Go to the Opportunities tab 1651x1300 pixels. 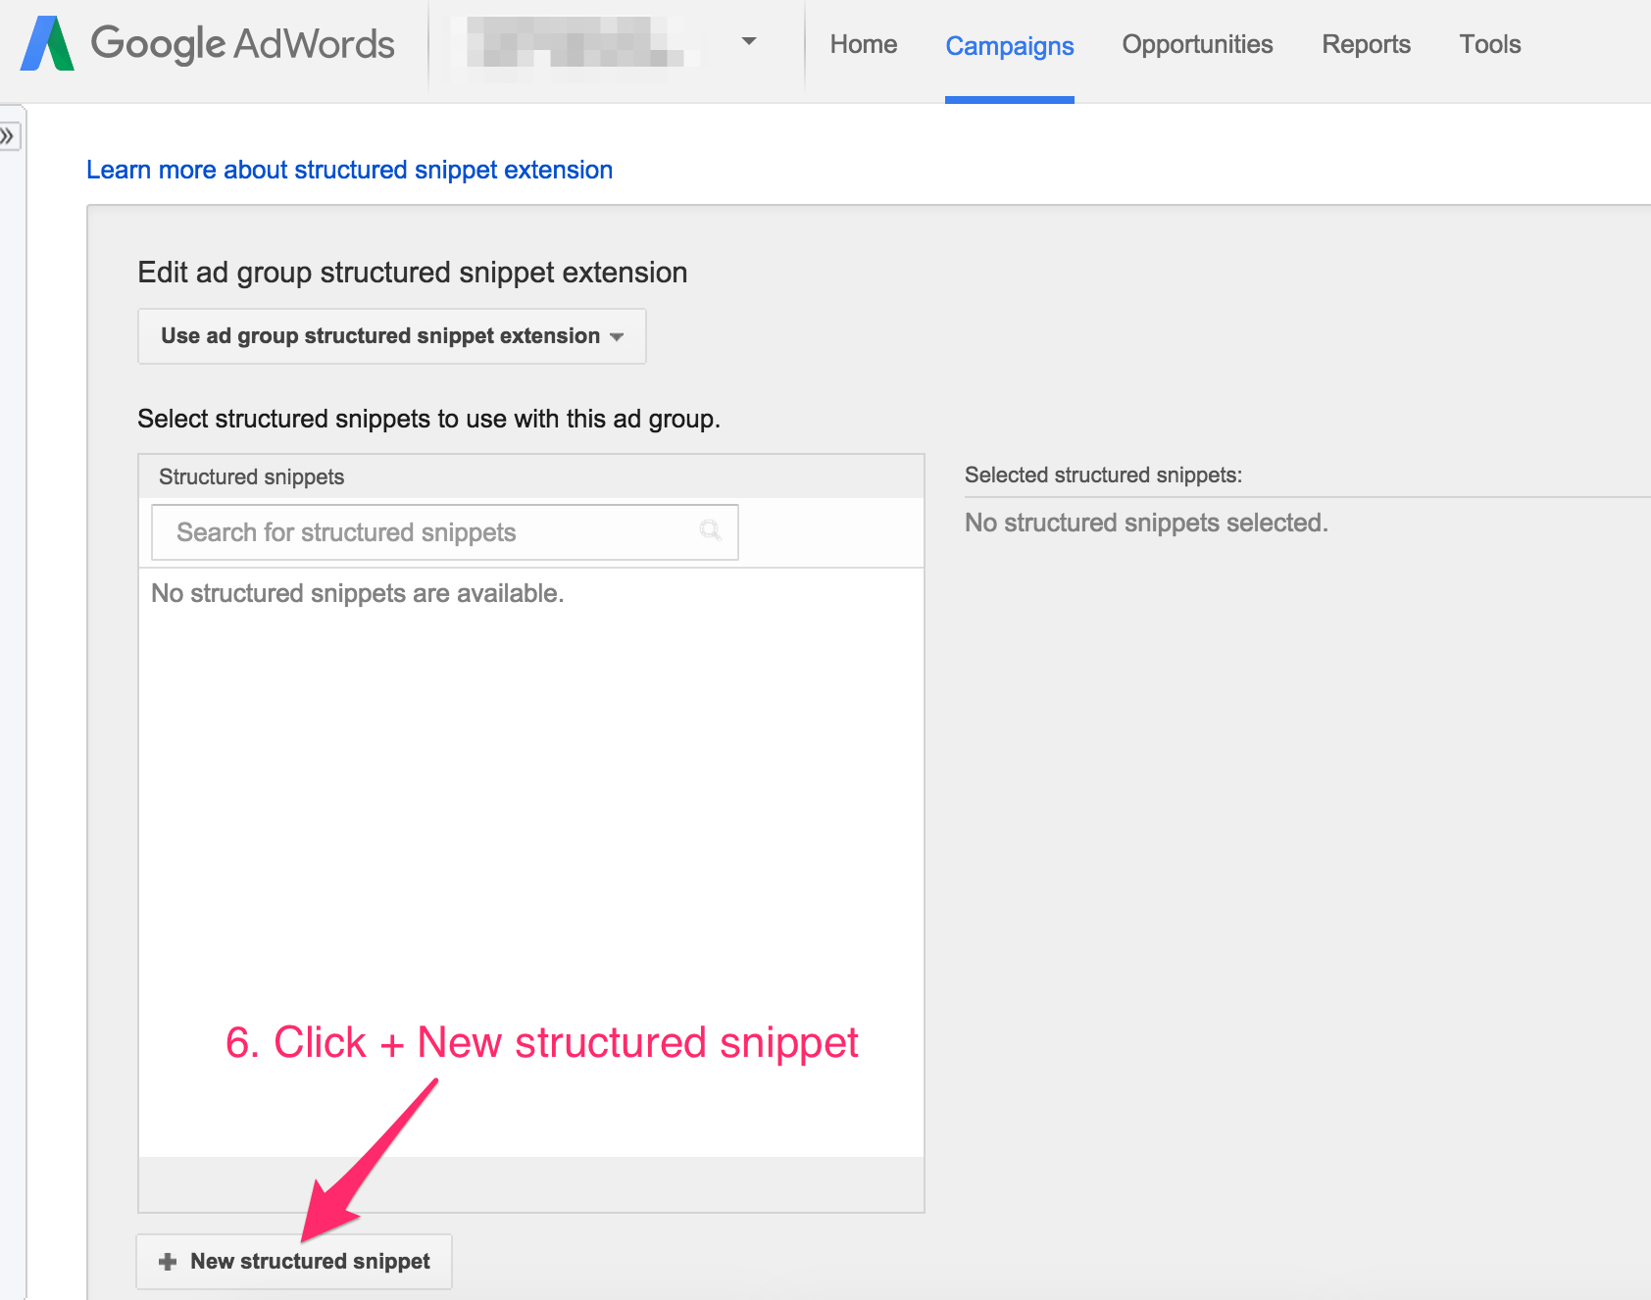1197,44
